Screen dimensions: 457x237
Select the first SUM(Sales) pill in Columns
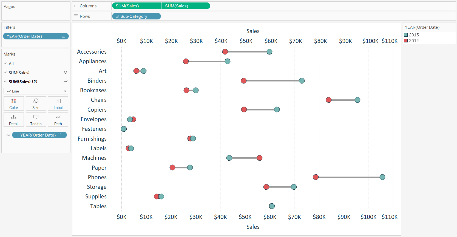137,6
